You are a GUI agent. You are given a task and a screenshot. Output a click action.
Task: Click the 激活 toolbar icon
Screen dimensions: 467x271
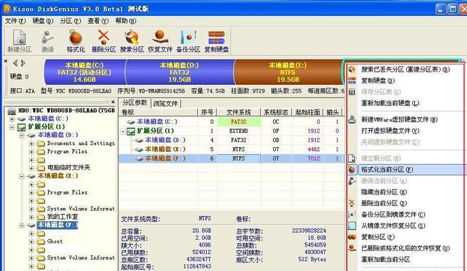point(47,41)
